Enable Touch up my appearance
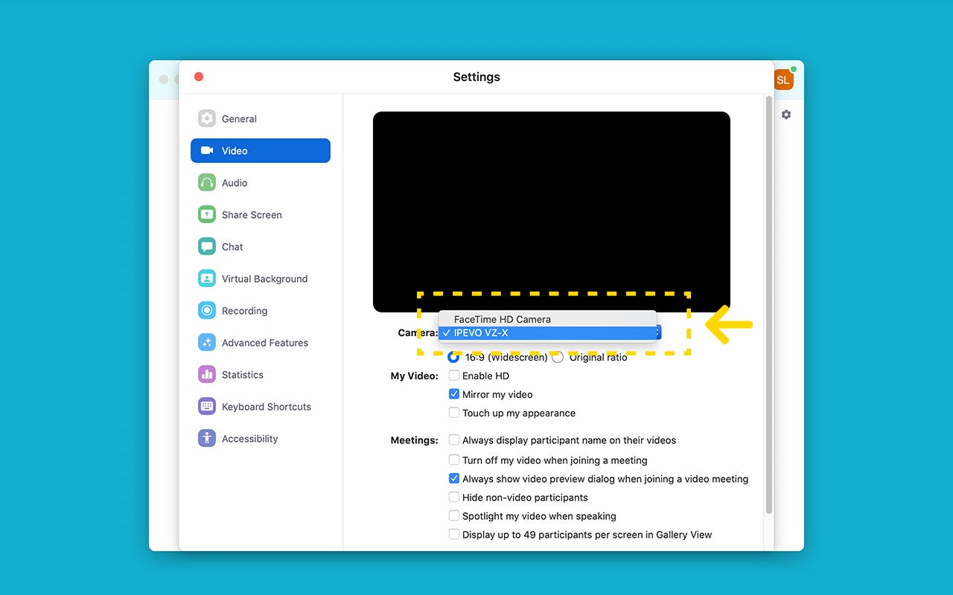Image resolution: width=953 pixels, height=595 pixels. click(x=454, y=413)
